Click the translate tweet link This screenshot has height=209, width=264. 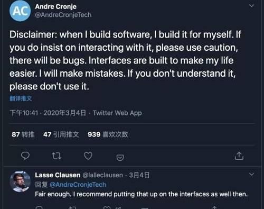pyautogui.click(x=21, y=98)
